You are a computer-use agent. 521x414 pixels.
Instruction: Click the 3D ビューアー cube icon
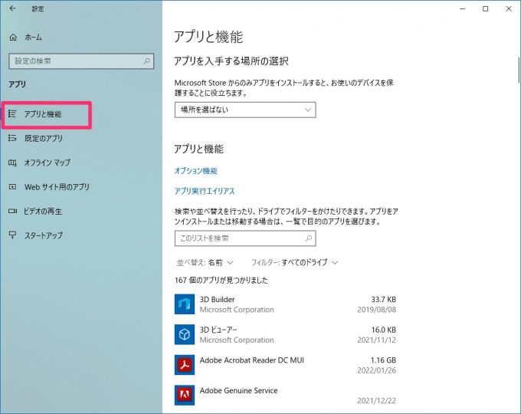point(185,334)
